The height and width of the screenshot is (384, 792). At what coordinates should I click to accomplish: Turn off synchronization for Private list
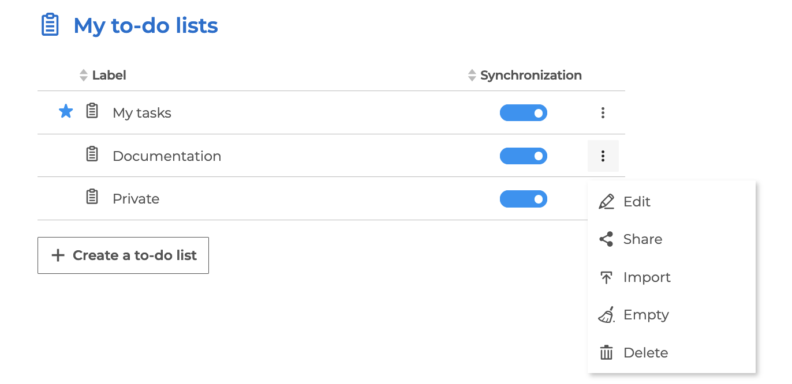(x=523, y=199)
